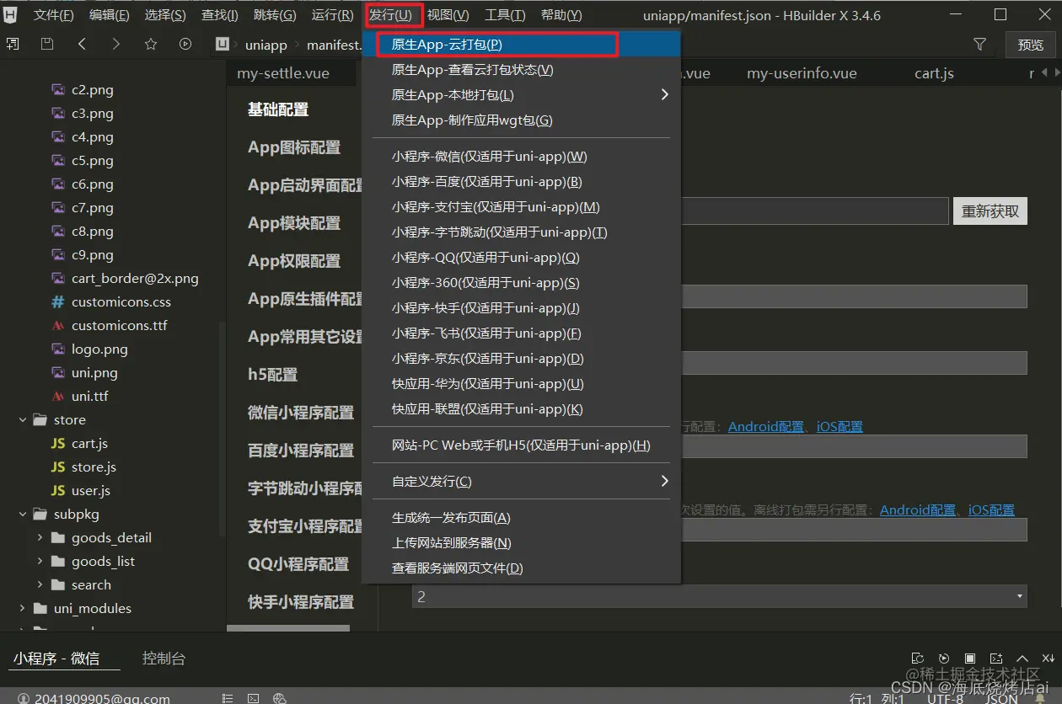The image size is (1062, 704).
Task: Select cart_border@2x.png in file tree
Action: 135,278
